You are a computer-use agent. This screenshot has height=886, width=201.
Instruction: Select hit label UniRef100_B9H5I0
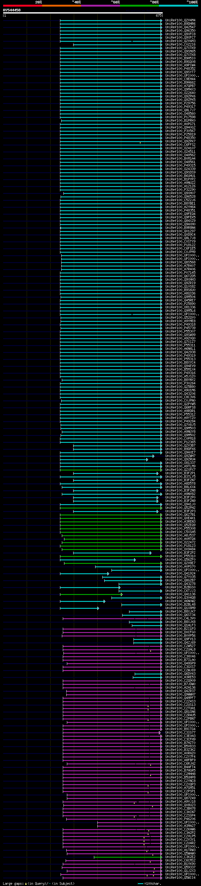click(x=180, y=58)
